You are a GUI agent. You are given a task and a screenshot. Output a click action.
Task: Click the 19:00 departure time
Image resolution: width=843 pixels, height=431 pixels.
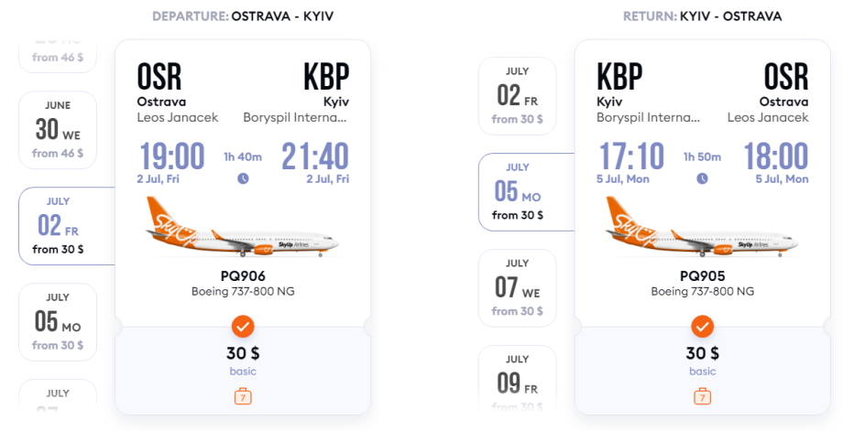click(171, 156)
